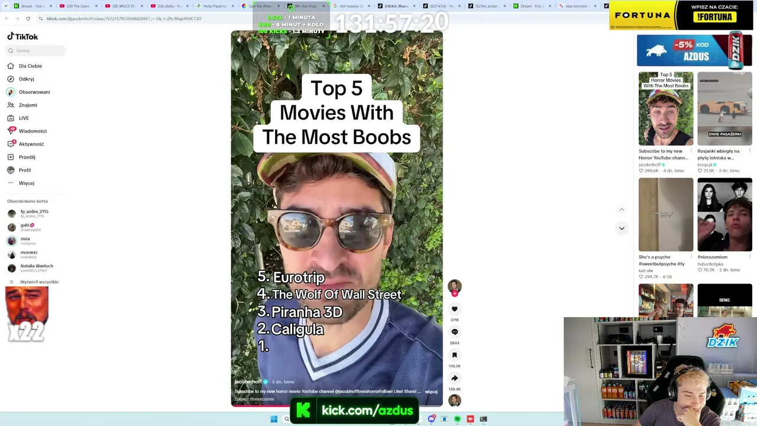Open the LIVE icon in sidebar
This screenshot has height=426, width=757.
click(x=11, y=118)
